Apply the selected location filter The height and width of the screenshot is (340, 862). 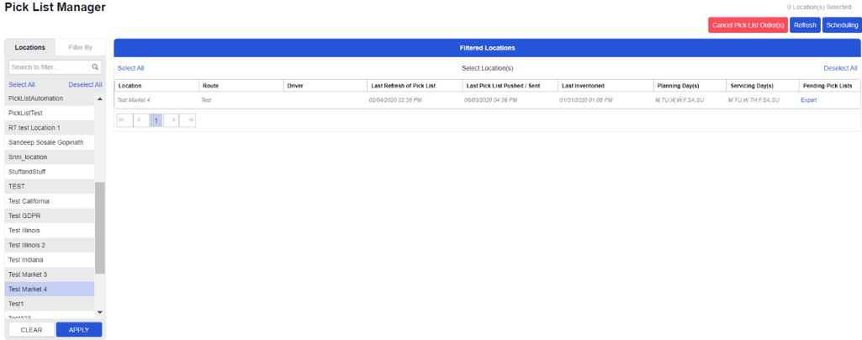pyautogui.click(x=79, y=330)
